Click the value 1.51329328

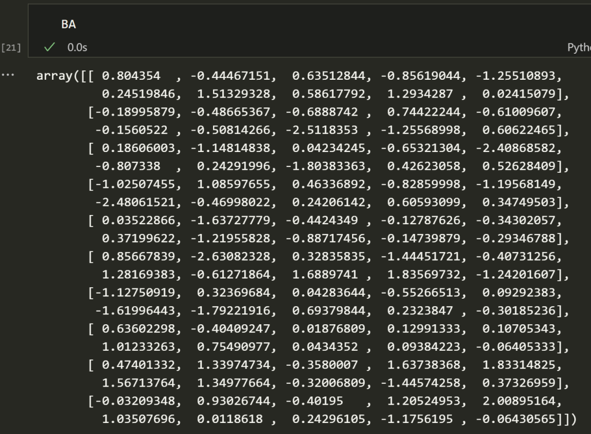(x=234, y=94)
